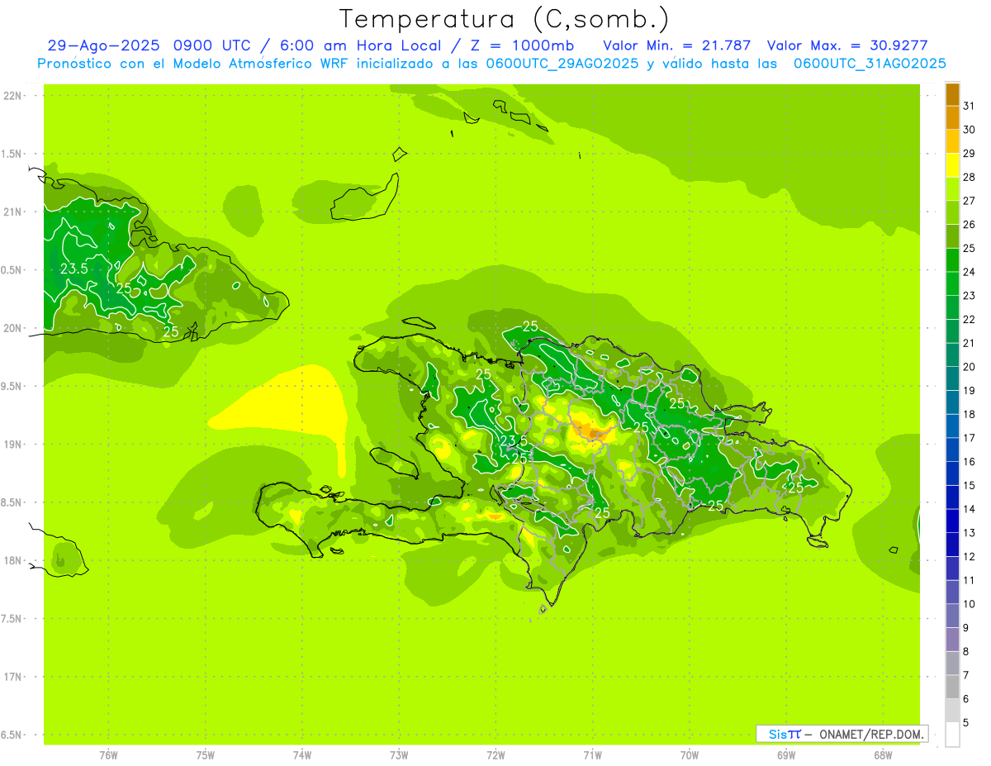Click the '74W' longitude label
The height and width of the screenshot is (766, 991).
[x=301, y=754]
